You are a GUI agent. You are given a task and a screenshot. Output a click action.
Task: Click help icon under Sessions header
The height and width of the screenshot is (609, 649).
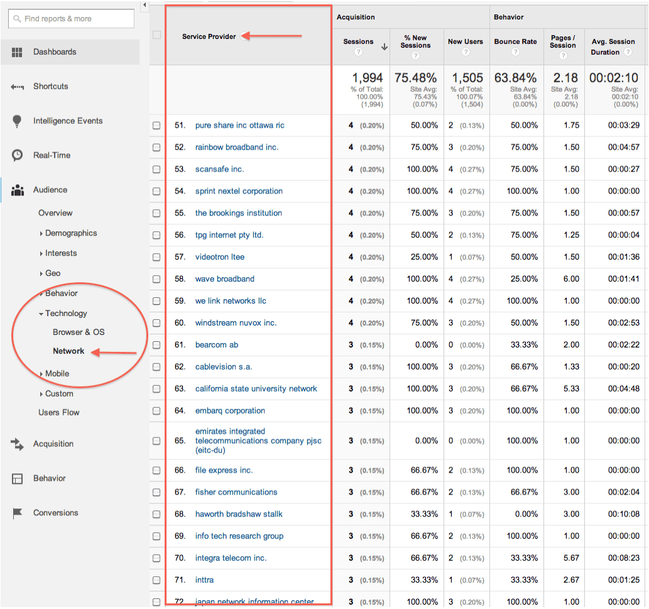(x=358, y=52)
